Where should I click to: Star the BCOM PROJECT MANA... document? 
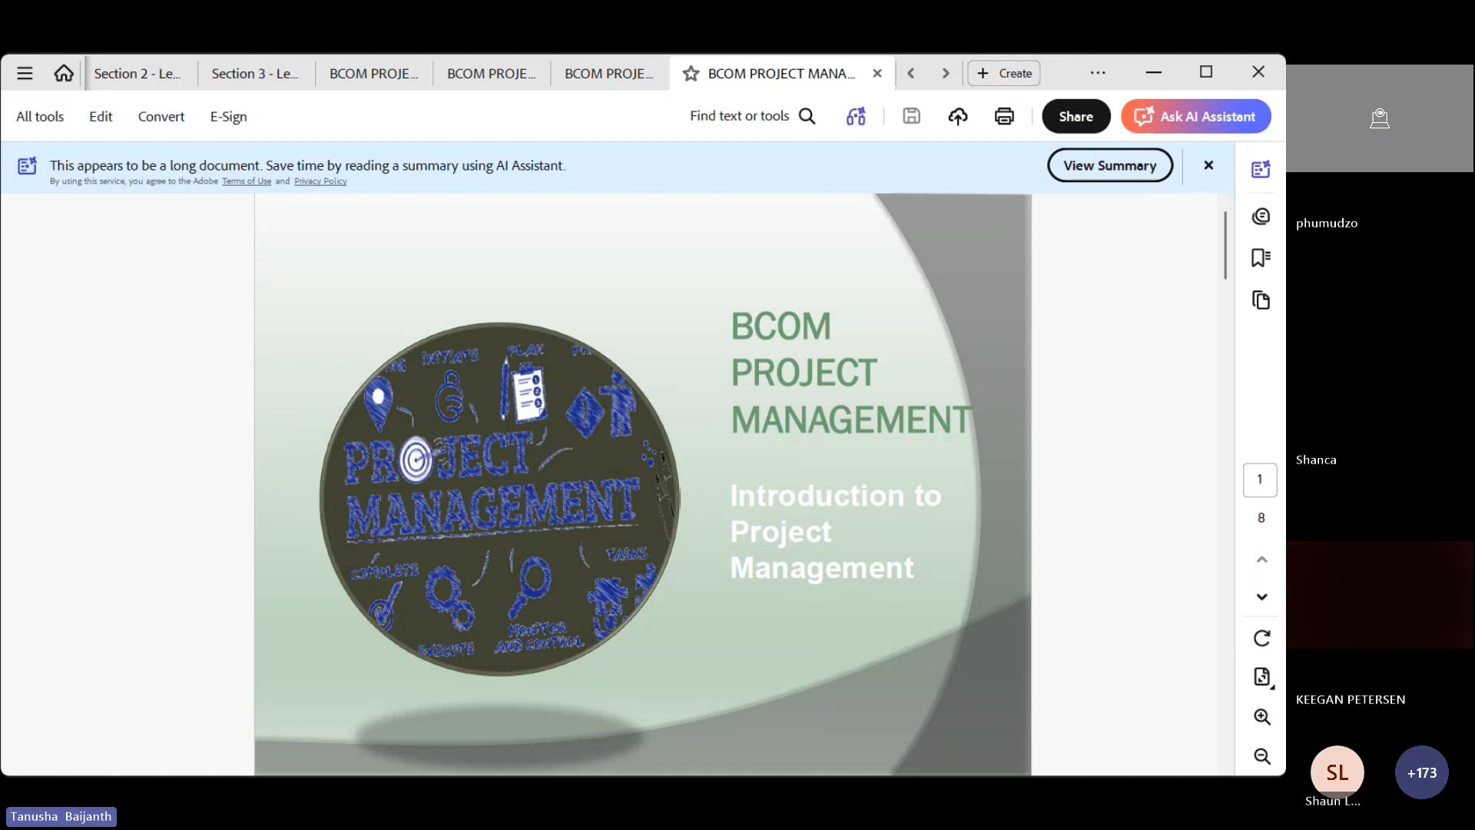(691, 74)
